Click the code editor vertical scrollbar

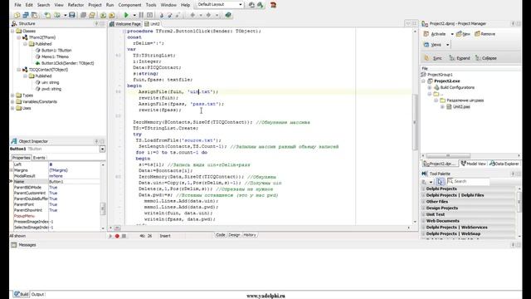point(415,127)
